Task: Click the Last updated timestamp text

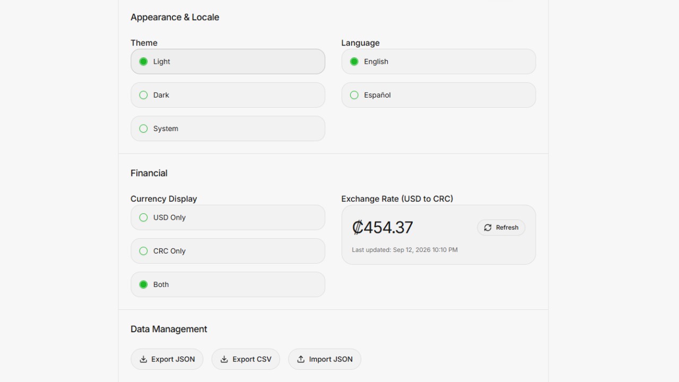Action: tap(405, 250)
